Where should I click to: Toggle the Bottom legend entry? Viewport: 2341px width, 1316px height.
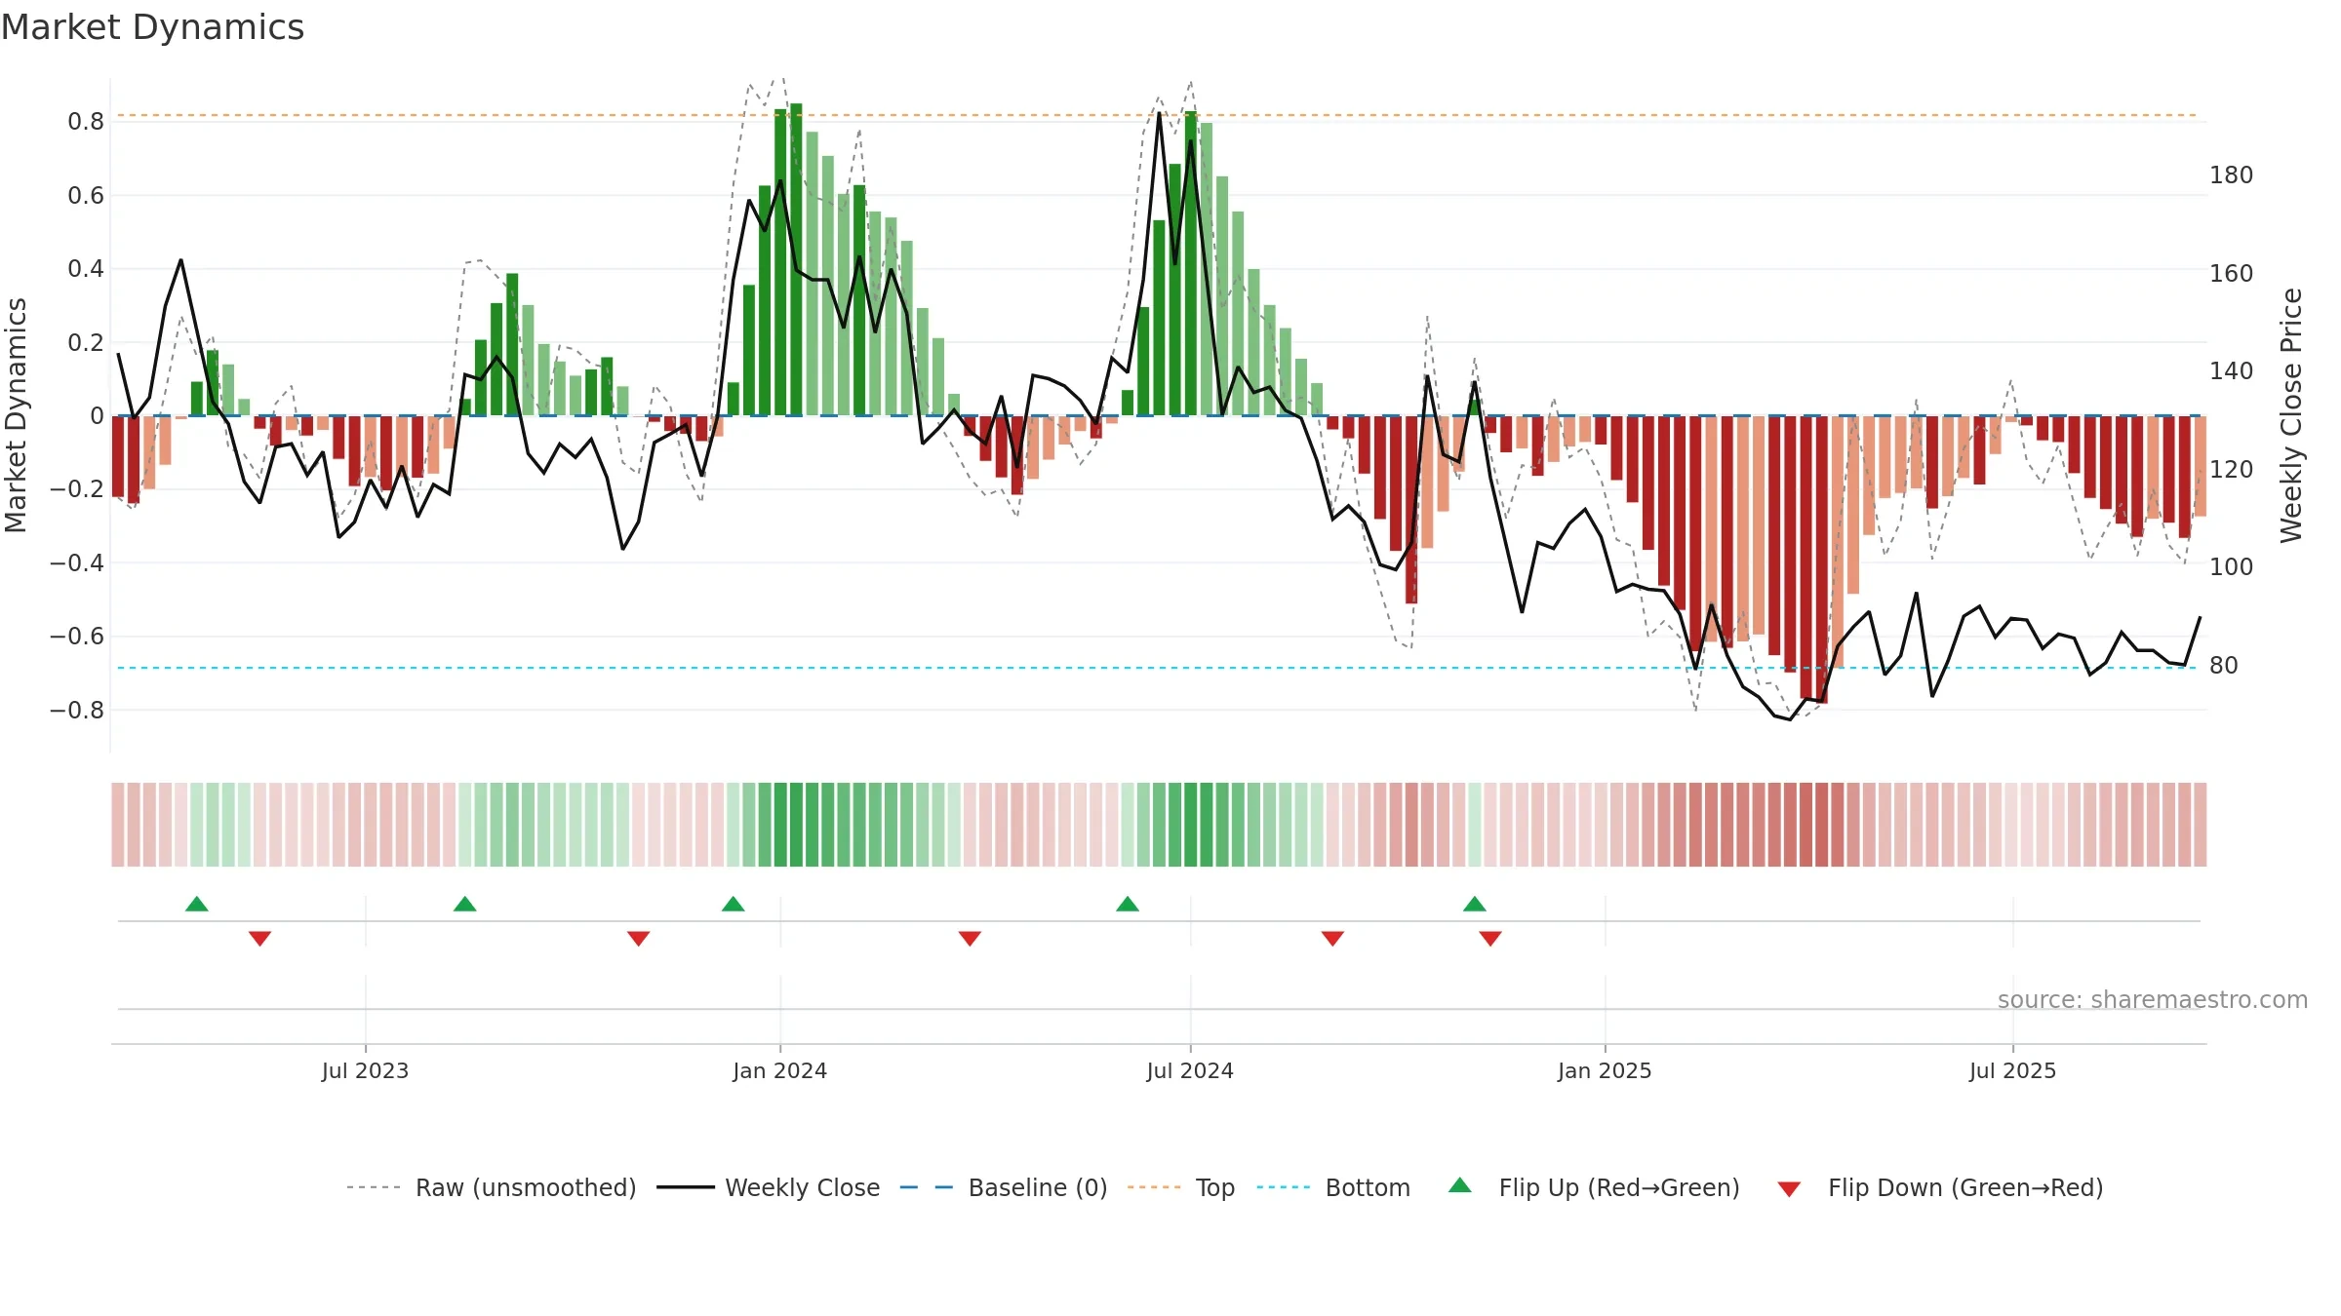[1333, 1187]
